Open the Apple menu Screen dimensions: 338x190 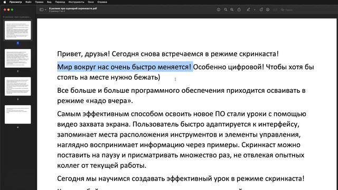pyautogui.click(x=5, y=2)
